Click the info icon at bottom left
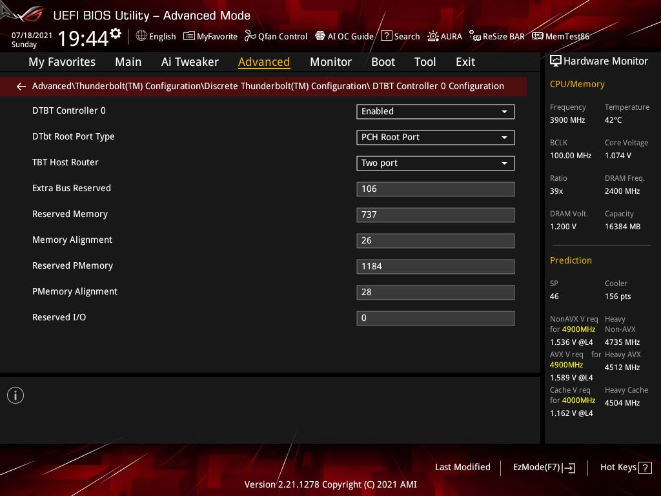The width and height of the screenshot is (661, 496). tap(15, 395)
